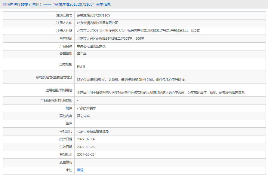Click the model specification value EM-5
The height and width of the screenshot is (176, 268).
[81, 67]
